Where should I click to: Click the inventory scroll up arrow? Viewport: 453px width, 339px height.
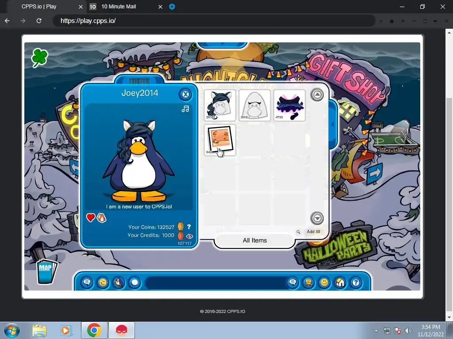tap(317, 94)
